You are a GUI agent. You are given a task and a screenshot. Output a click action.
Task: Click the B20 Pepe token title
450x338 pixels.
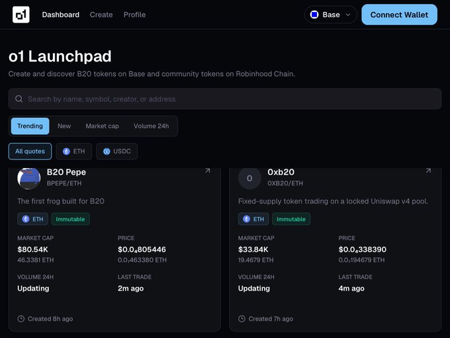[x=66, y=172]
